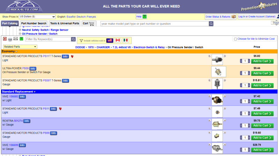The image size is (279, 156).
Task: Open Info for ULTRA-POWER PS59
Action: pos(33,69)
